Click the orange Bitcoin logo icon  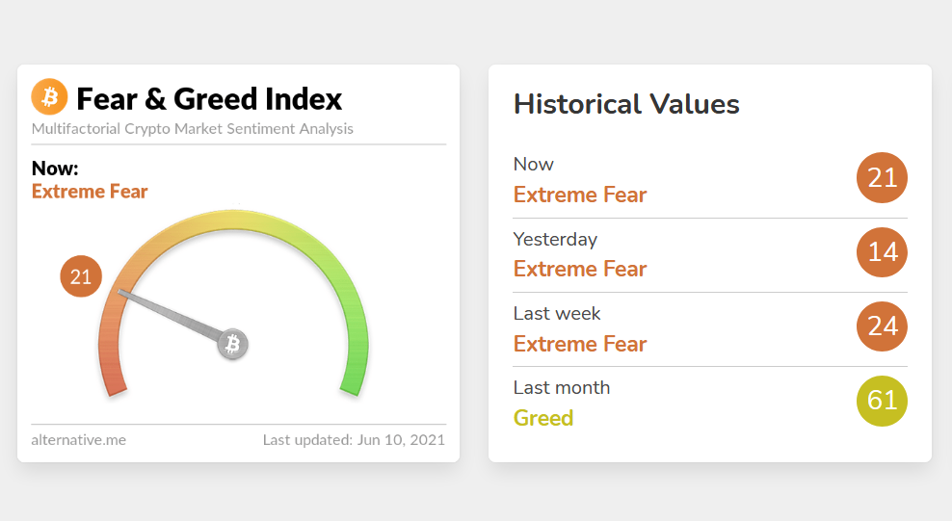click(49, 96)
